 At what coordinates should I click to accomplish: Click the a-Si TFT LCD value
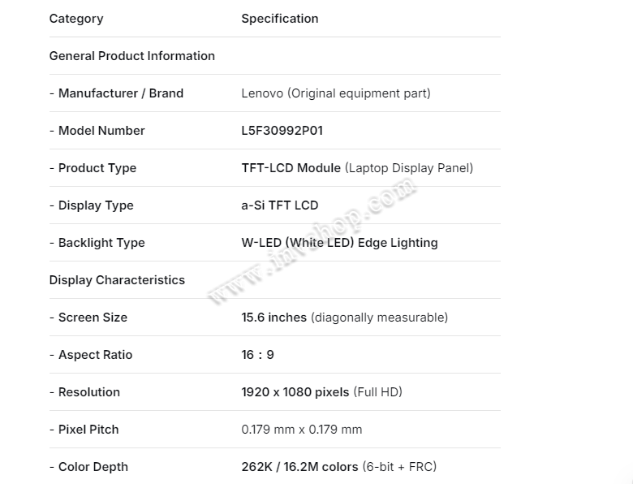tap(279, 205)
